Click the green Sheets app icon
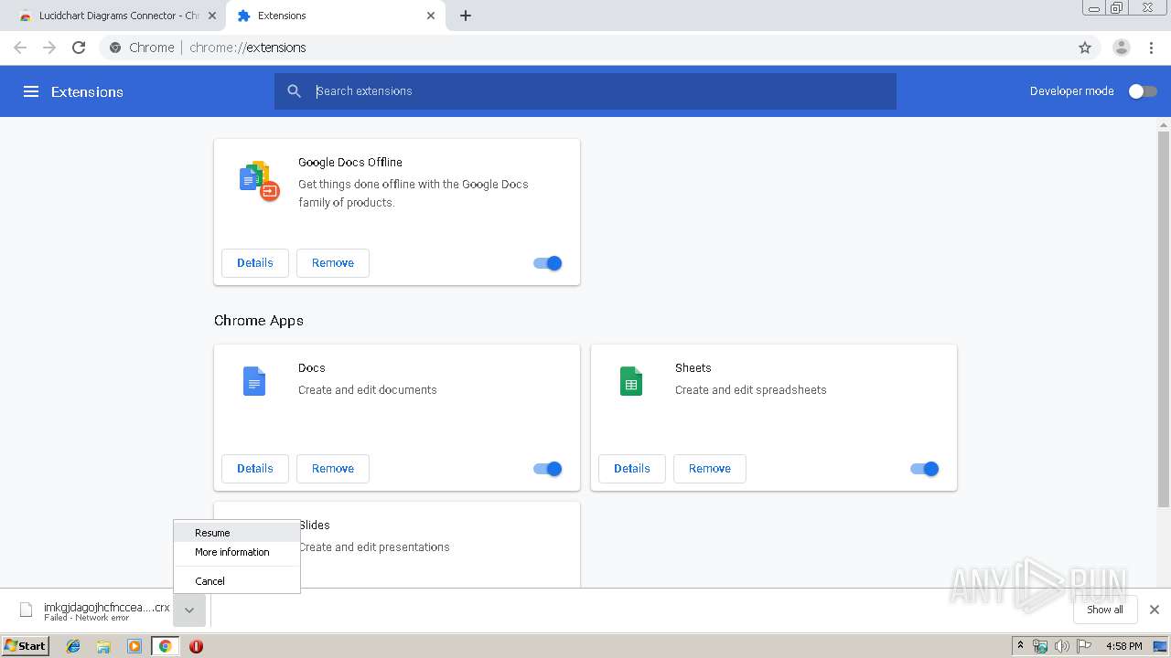Viewport: 1171px width, 658px height. (x=631, y=381)
